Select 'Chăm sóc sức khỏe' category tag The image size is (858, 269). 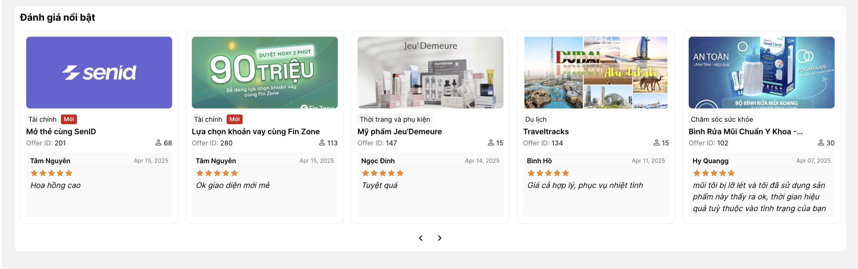coord(722,119)
